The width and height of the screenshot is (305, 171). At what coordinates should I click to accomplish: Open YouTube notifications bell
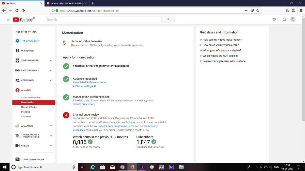[x=284, y=20]
